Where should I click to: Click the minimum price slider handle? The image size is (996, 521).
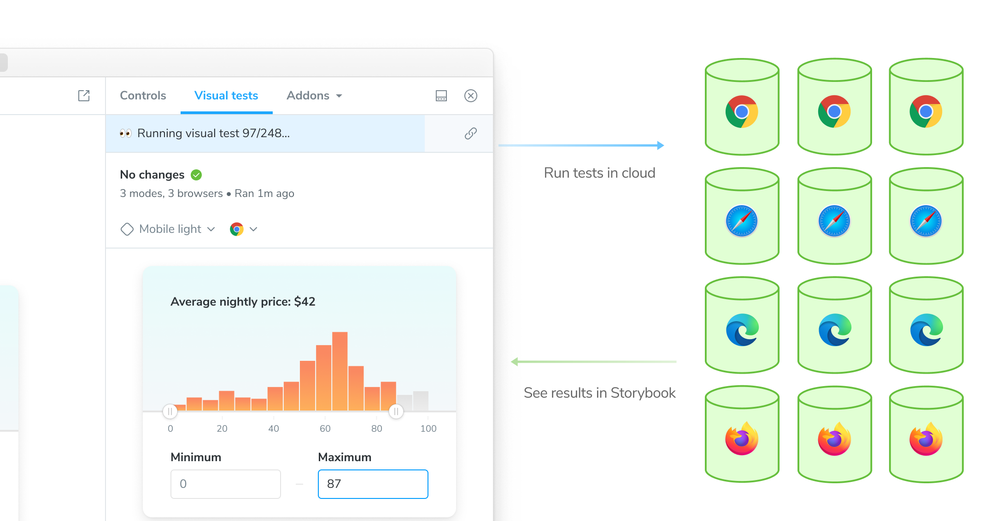170,411
